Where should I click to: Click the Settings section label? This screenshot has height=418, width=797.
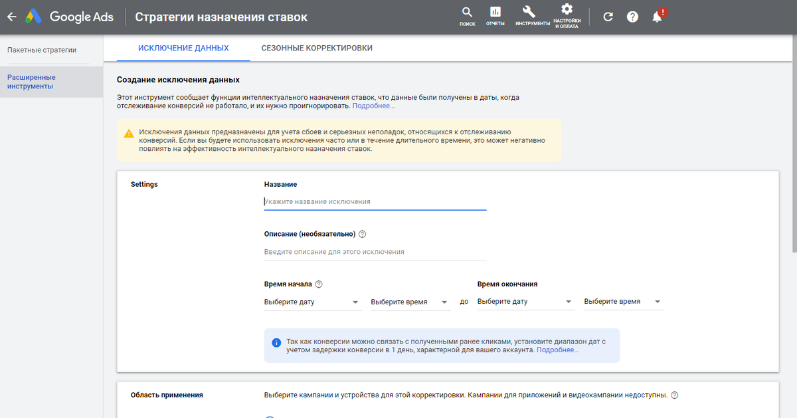coord(144,184)
